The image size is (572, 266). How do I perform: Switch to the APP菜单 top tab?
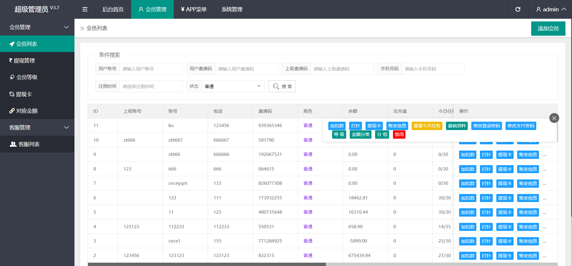194,10
